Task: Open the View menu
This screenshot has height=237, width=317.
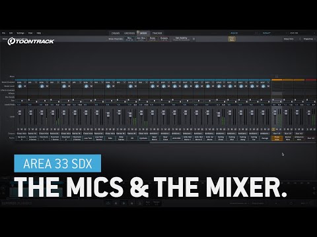Action: click(30, 33)
